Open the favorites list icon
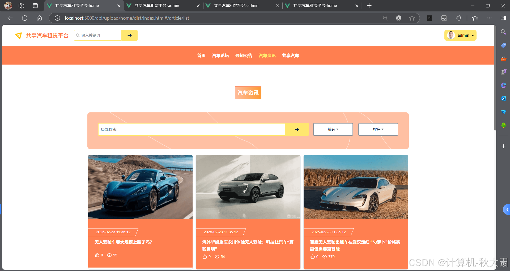 click(x=475, y=18)
